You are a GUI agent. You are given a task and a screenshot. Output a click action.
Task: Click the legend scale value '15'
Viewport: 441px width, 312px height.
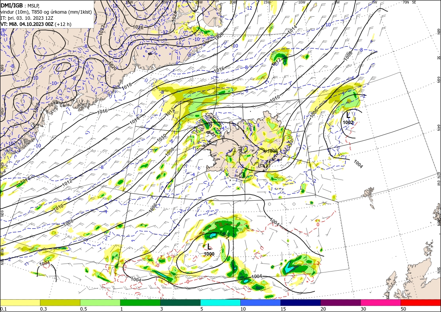[283, 309]
